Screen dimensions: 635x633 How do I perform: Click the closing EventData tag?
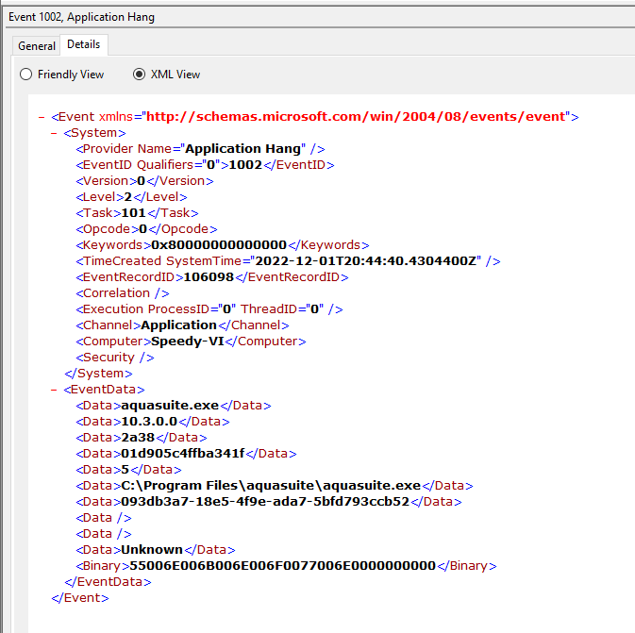click(x=108, y=581)
